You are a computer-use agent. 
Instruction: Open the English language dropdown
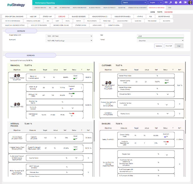click(156, 2)
